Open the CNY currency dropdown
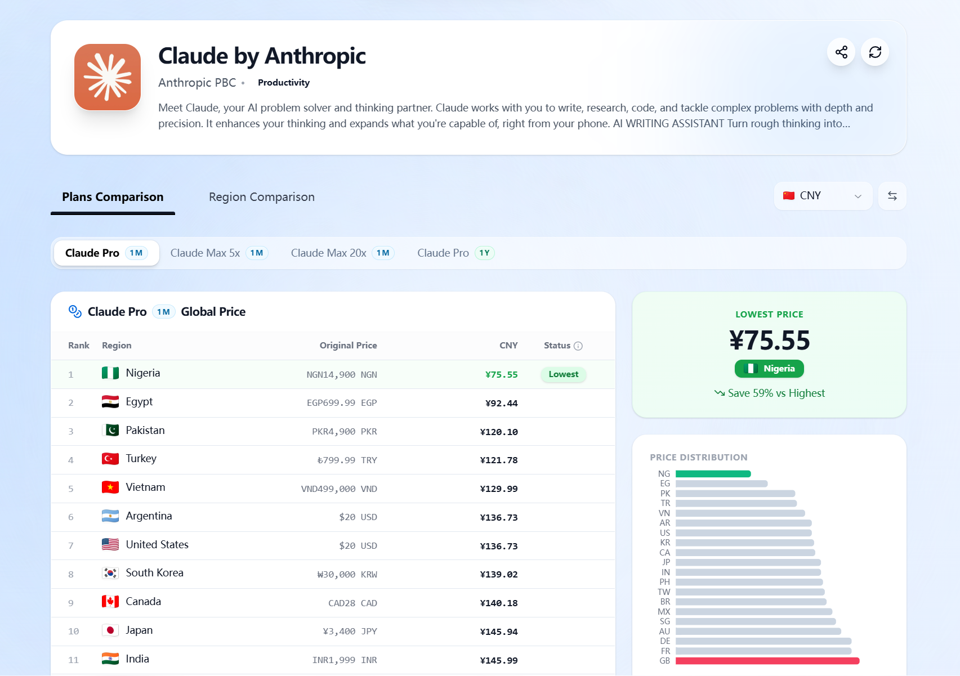 [823, 196]
